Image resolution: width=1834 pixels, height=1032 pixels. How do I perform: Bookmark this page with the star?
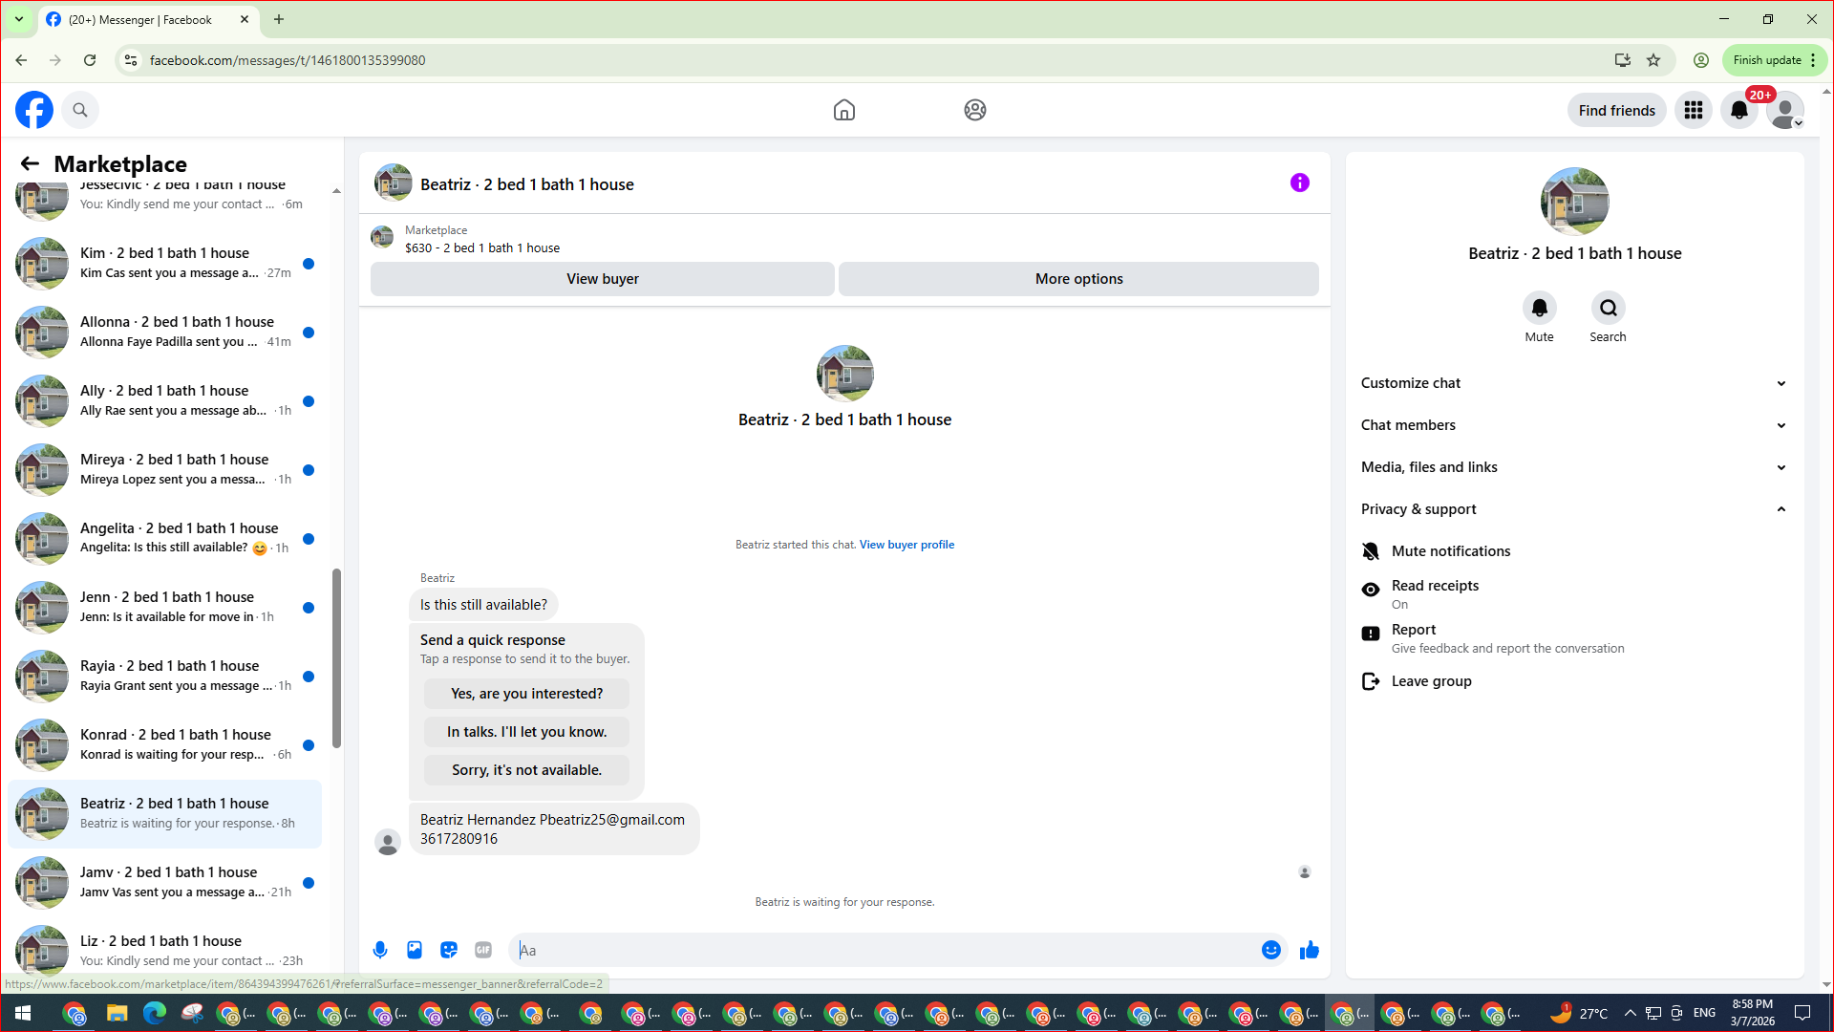click(x=1653, y=60)
